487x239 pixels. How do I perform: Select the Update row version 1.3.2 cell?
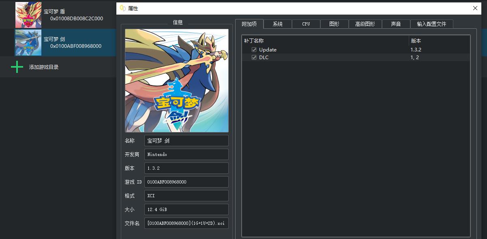[440, 50]
